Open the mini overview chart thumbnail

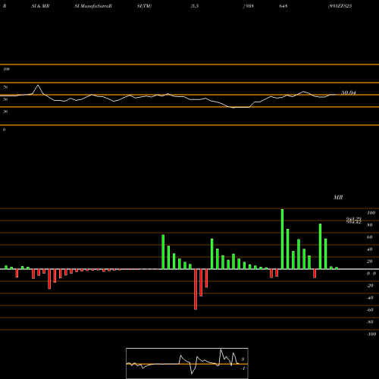(x=187, y=363)
